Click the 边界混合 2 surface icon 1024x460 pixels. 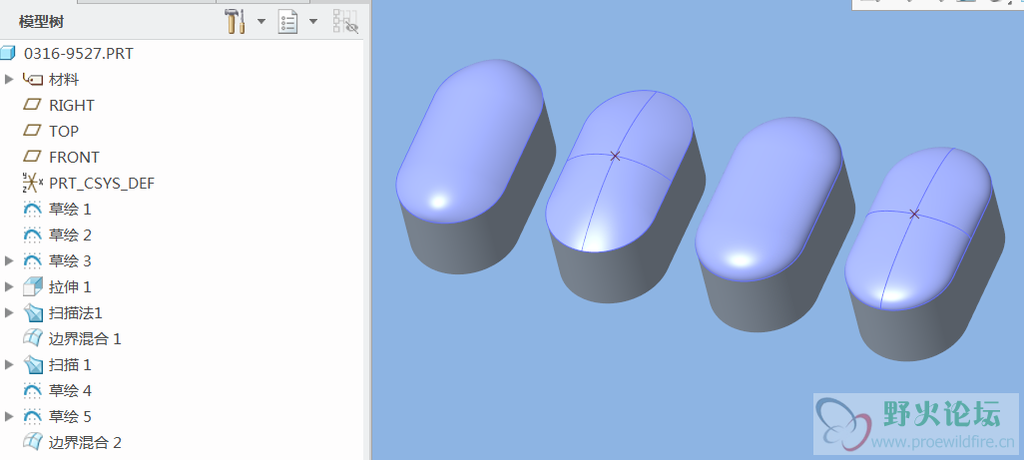(33, 442)
